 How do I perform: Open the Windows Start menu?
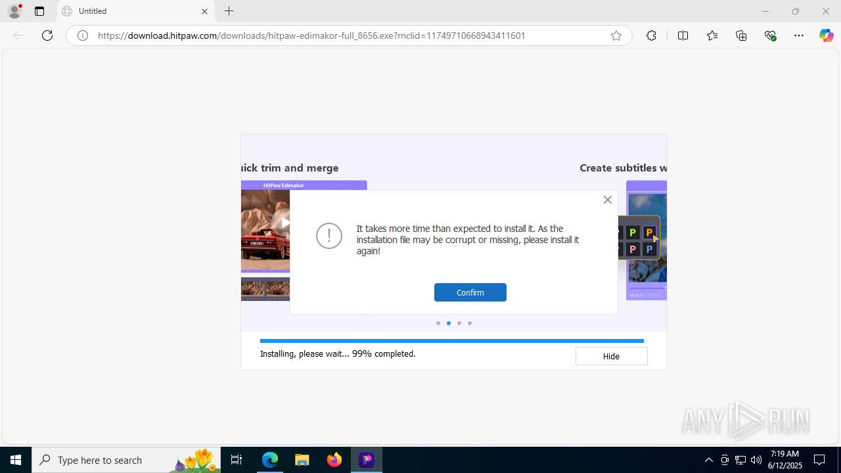16,460
